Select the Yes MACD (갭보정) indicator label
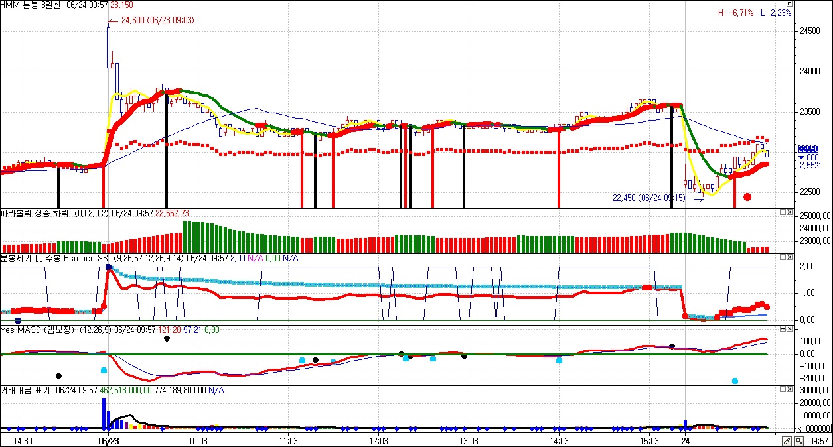The height and width of the screenshot is (447, 833). point(38,329)
